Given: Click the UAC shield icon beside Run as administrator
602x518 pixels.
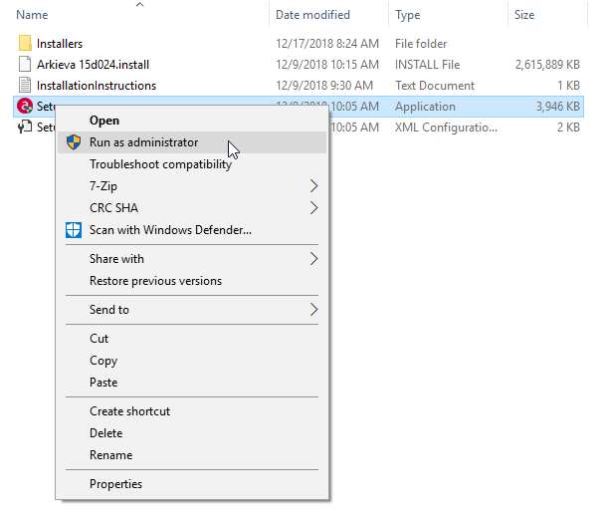Looking at the screenshot, I should click(74, 142).
